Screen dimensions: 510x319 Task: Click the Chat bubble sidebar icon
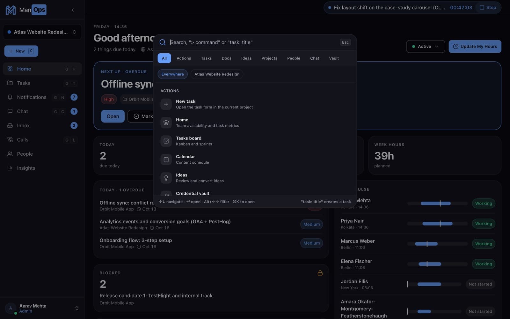click(10, 111)
